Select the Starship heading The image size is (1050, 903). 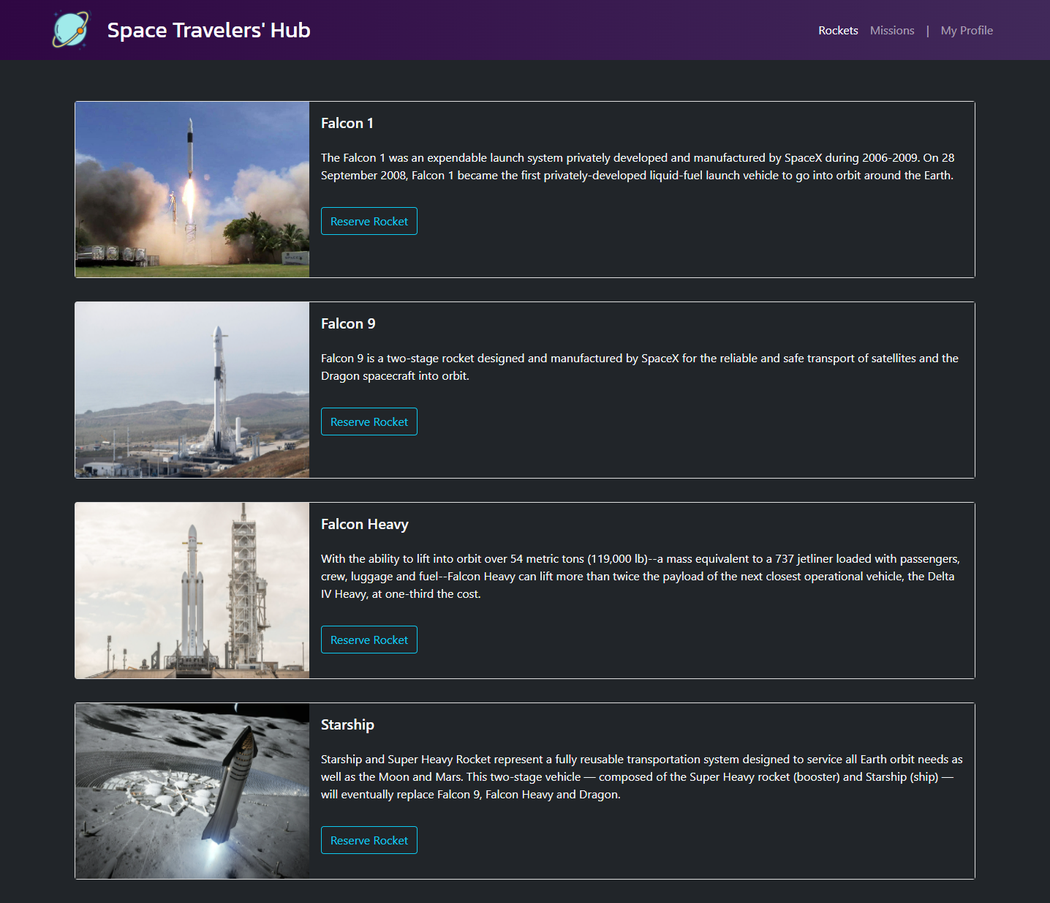[347, 724]
